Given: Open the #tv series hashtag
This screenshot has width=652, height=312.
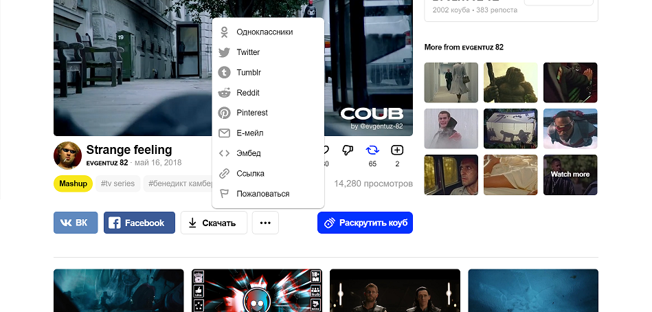Looking at the screenshot, I should [x=118, y=183].
